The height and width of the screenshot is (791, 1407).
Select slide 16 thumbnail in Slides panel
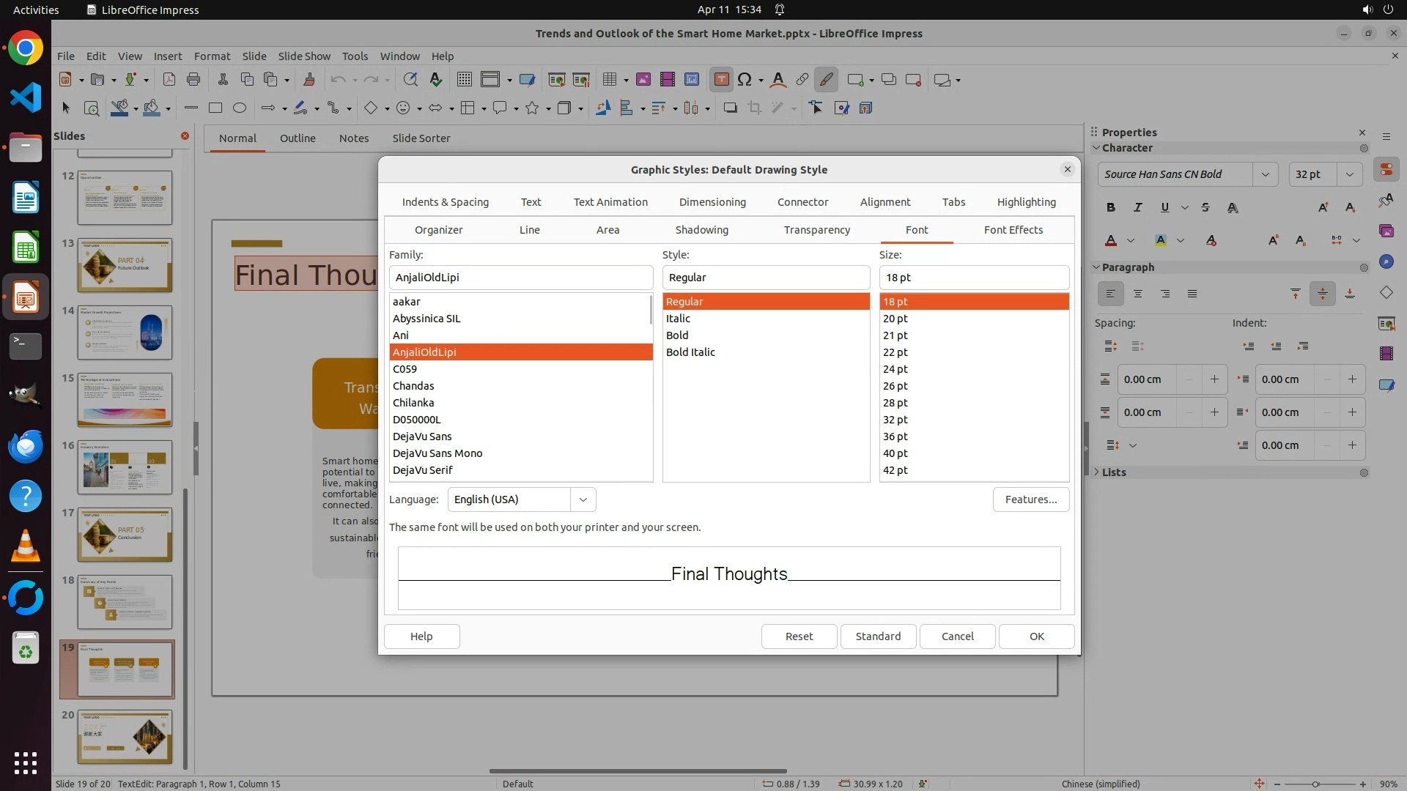[125, 467]
